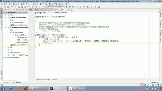Viewport: 162px width, 91px height.
Task: Toggle tool window quick access at bottom left
Action: pyautogui.click(x=2, y=85)
